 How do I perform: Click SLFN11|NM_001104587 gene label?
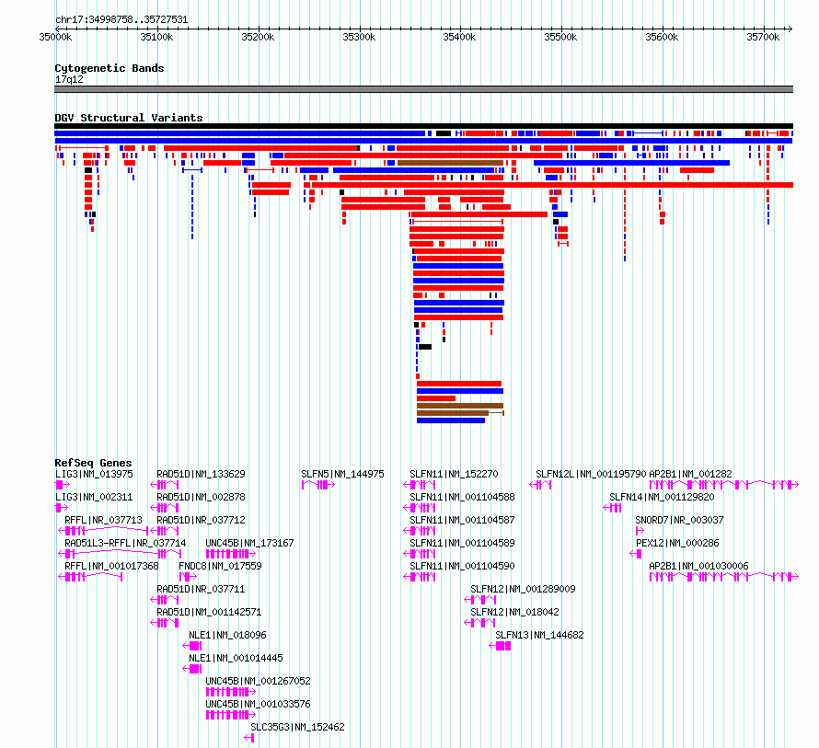click(462, 520)
